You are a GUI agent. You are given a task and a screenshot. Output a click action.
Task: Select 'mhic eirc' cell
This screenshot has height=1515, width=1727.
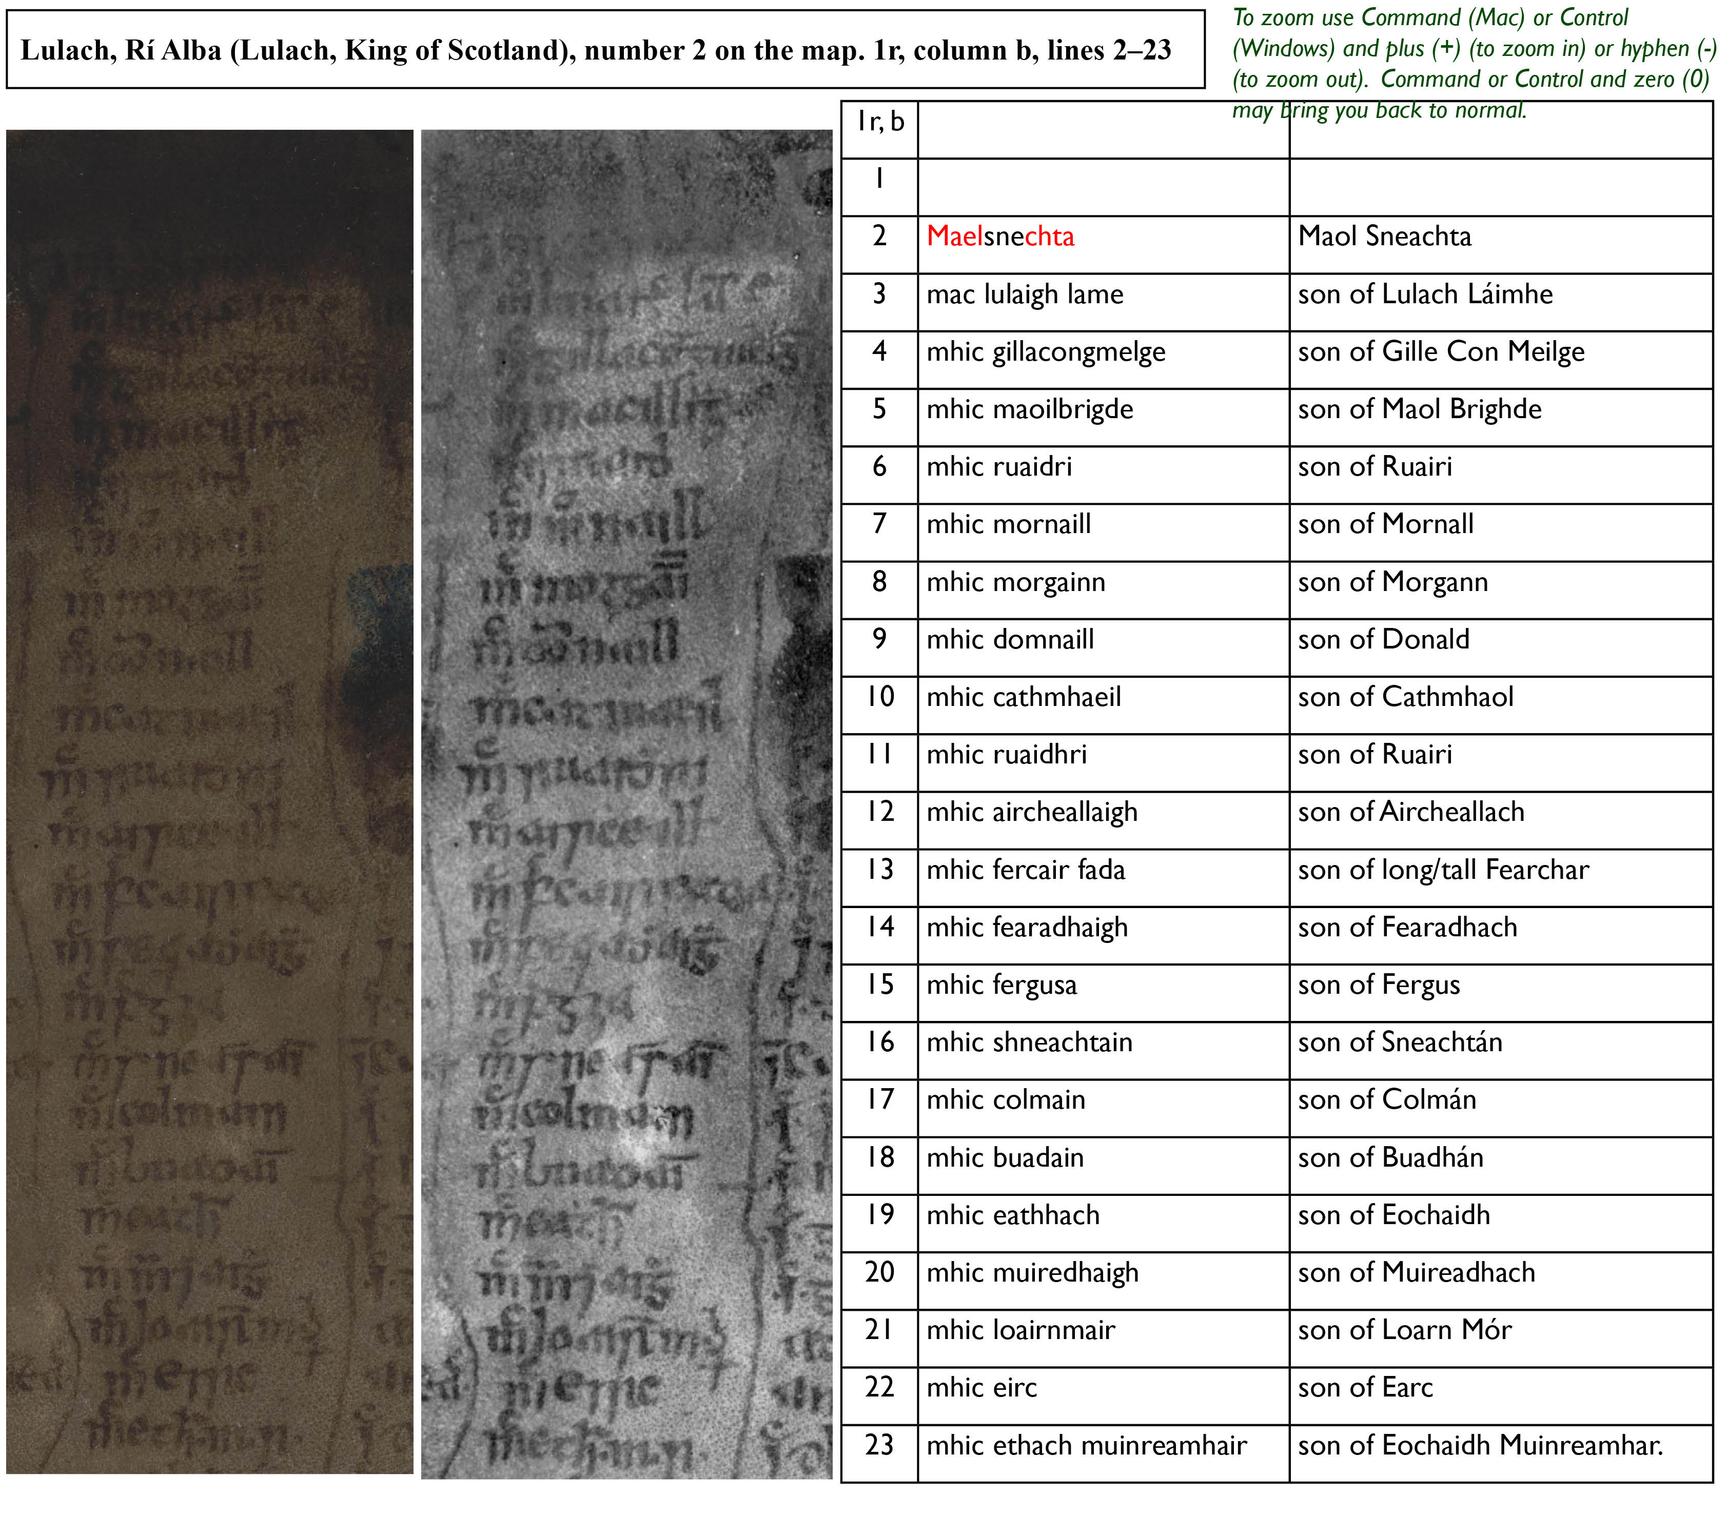point(1104,1396)
